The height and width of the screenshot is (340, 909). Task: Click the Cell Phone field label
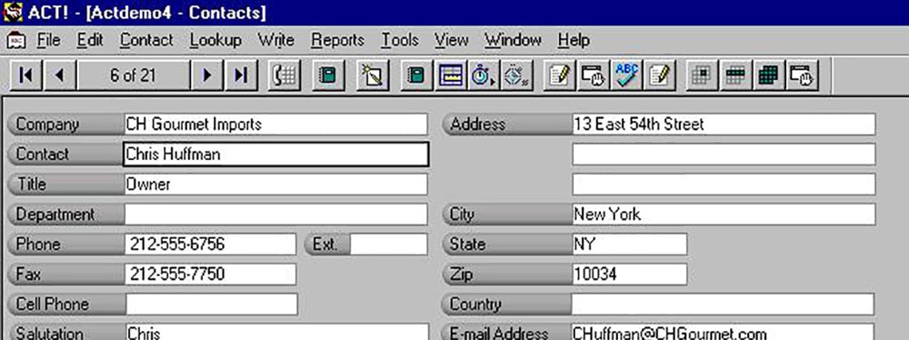tap(65, 304)
